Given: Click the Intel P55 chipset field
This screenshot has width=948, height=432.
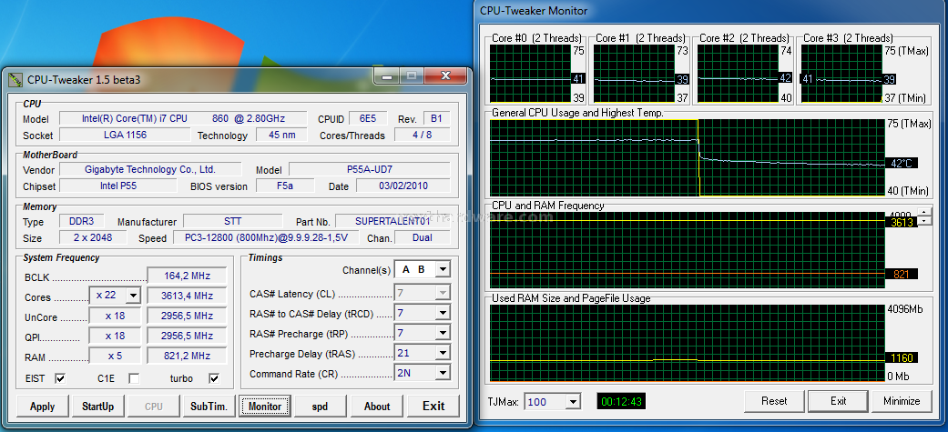Looking at the screenshot, I should point(118,186).
